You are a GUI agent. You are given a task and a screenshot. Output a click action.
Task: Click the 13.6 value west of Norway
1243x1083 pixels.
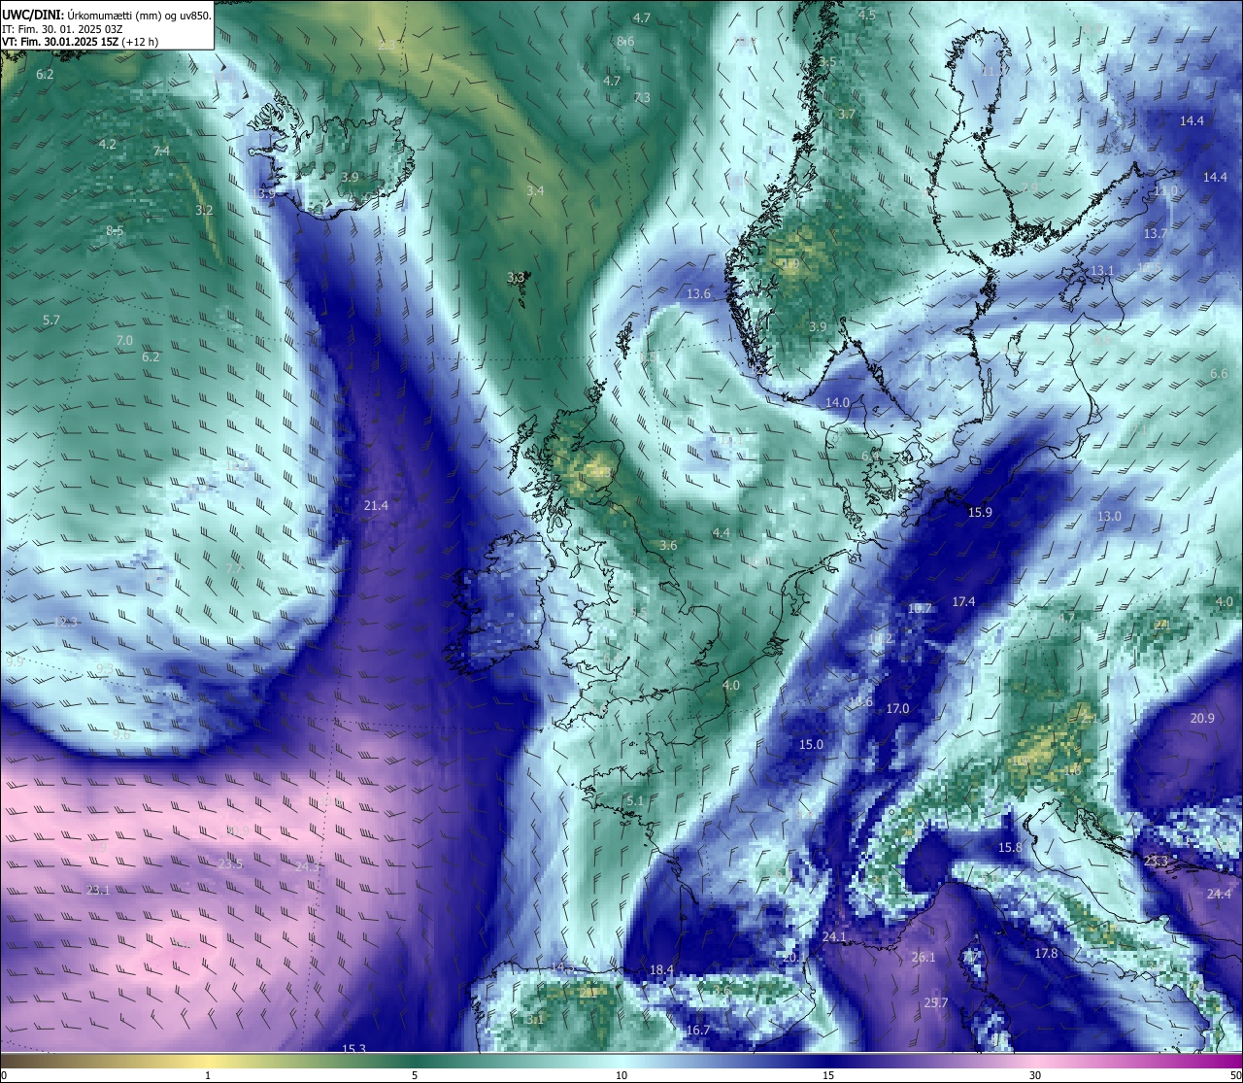[x=698, y=294]
